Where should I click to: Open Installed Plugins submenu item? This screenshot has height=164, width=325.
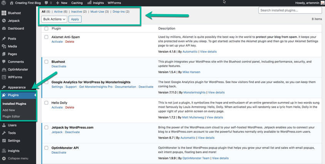pos(14,104)
